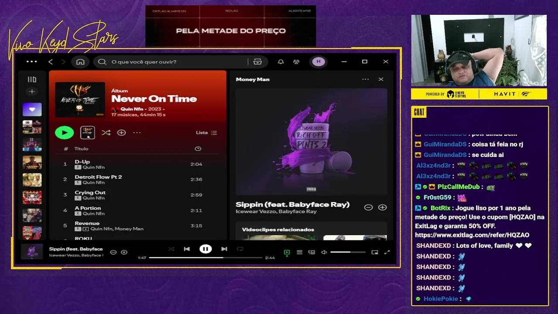Open Connect to a device
Viewport: 558px width, 314px height.
pyautogui.click(x=311, y=252)
